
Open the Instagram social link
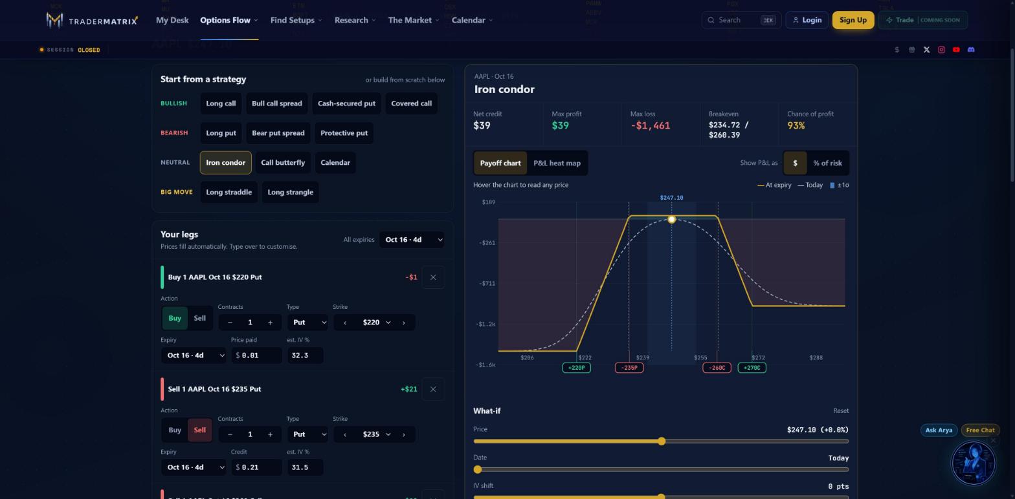941,50
